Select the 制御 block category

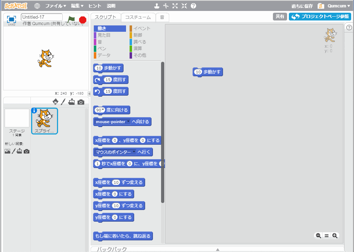(145, 35)
